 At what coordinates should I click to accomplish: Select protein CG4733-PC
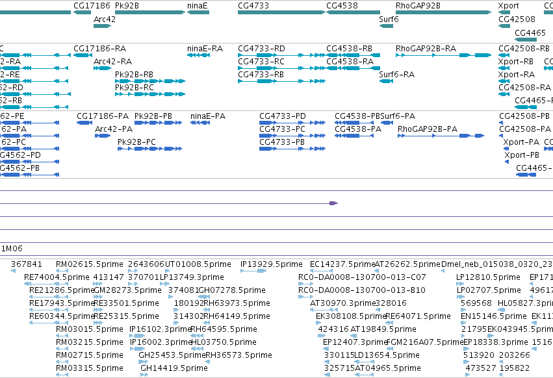tap(282, 129)
